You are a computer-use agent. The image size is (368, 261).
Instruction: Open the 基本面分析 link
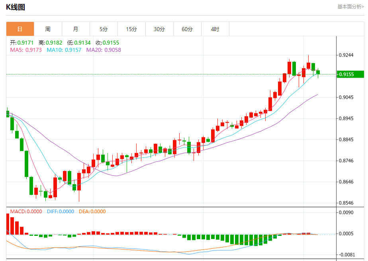click(x=350, y=7)
